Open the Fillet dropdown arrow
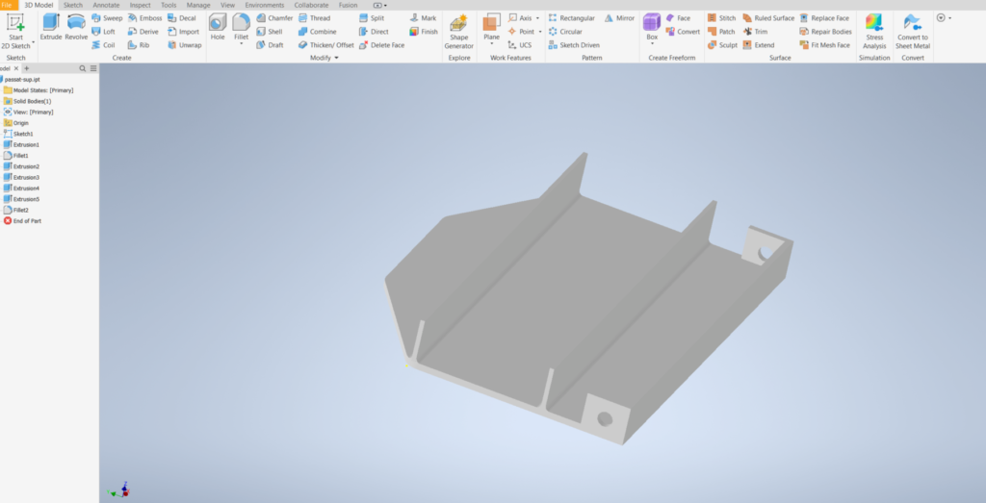 pos(241,45)
